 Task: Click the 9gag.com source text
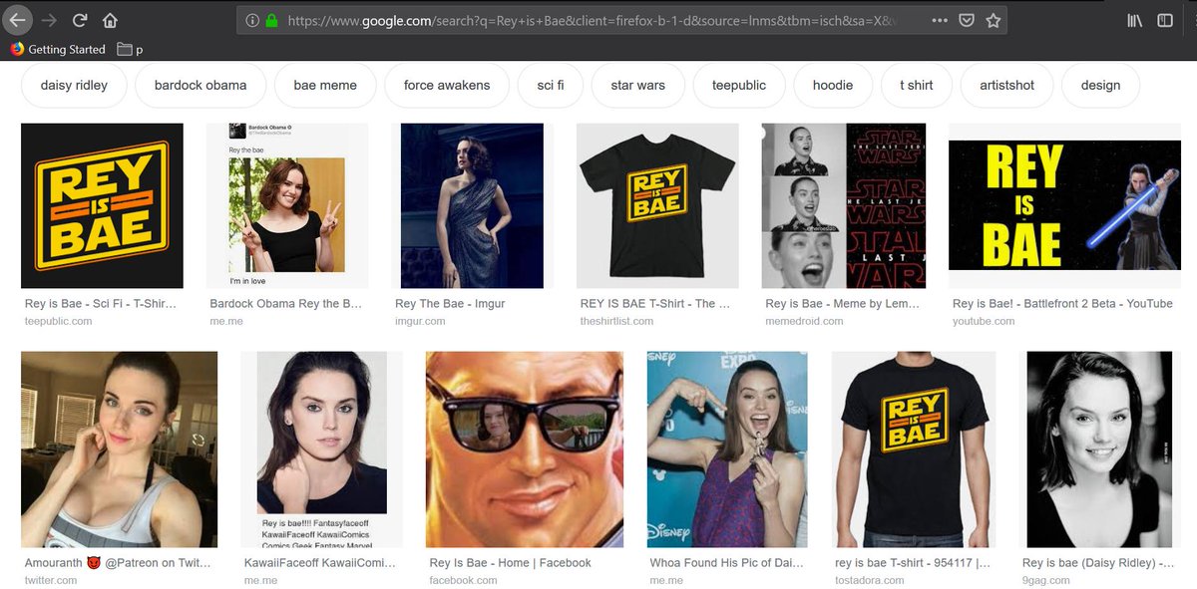pos(1044,580)
